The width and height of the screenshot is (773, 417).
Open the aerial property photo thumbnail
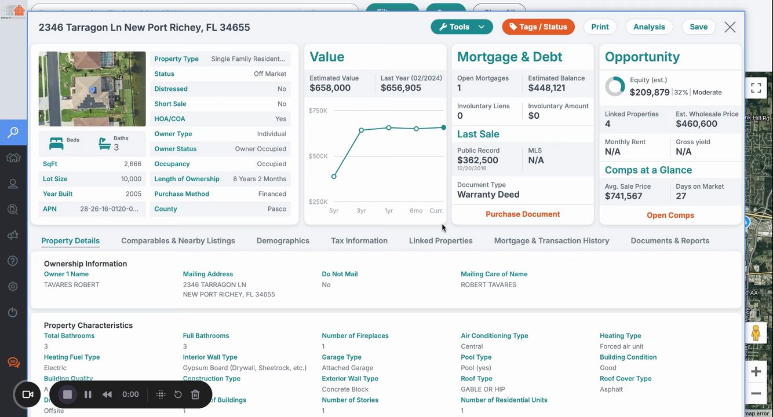pos(92,89)
